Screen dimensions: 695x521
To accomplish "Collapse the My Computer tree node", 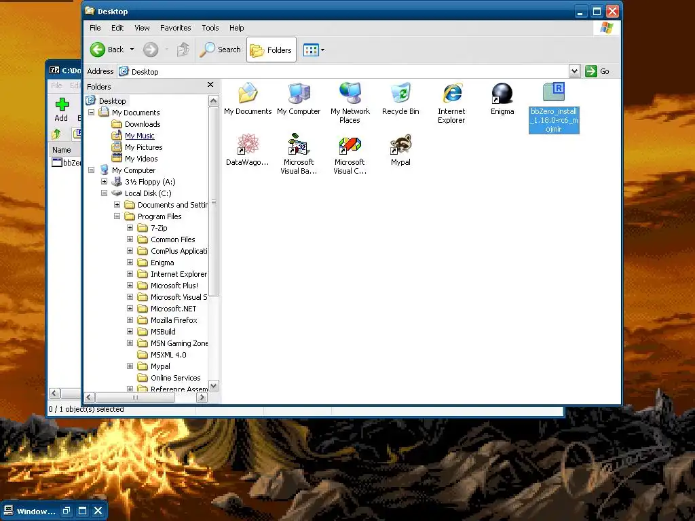I will (x=92, y=170).
